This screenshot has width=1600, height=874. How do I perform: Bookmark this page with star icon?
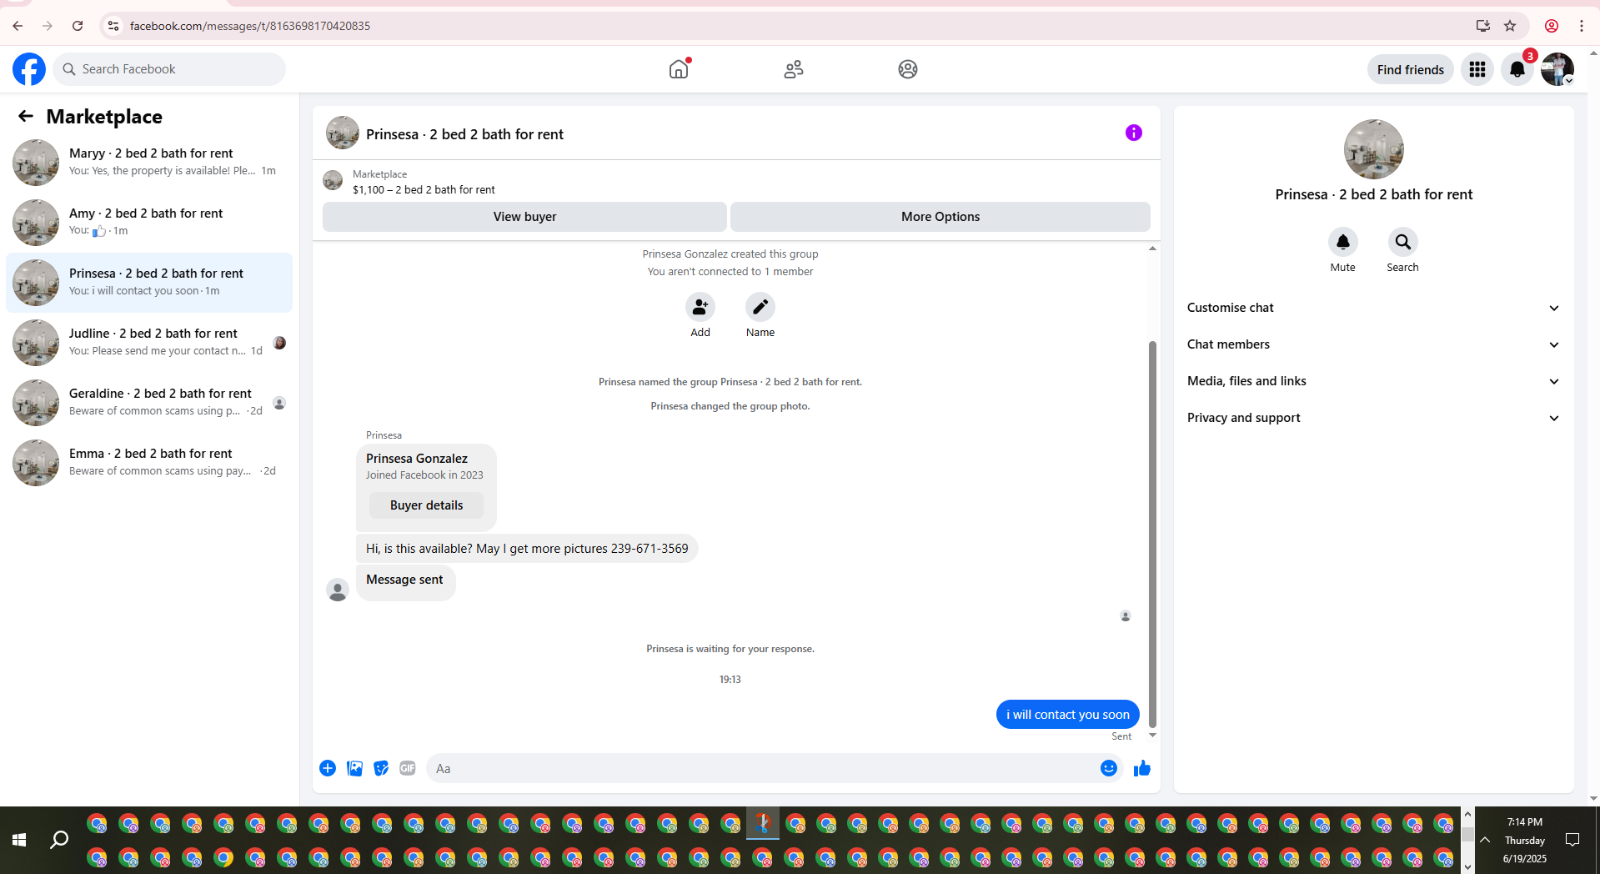1510,26
